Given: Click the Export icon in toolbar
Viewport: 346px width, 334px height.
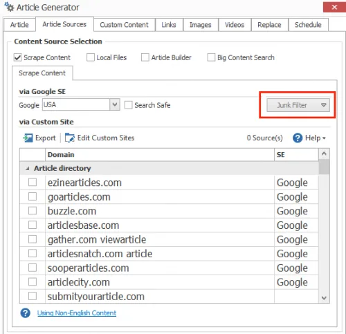Looking at the screenshot, I should 28,138.
